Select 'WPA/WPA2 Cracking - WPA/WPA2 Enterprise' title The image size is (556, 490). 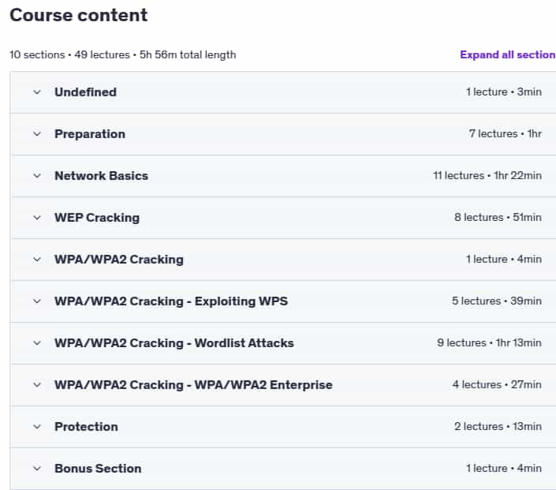(x=193, y=385)
